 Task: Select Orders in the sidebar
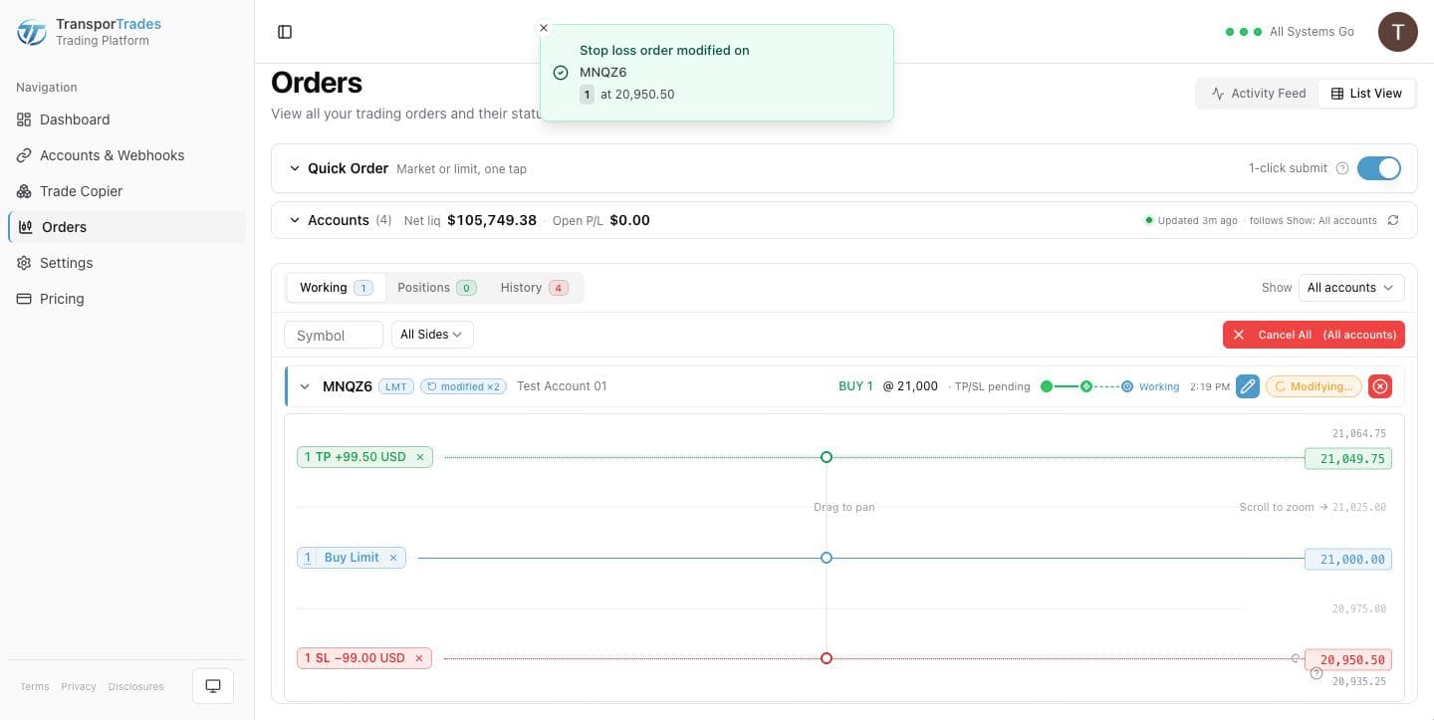click(x=126, y=227)
